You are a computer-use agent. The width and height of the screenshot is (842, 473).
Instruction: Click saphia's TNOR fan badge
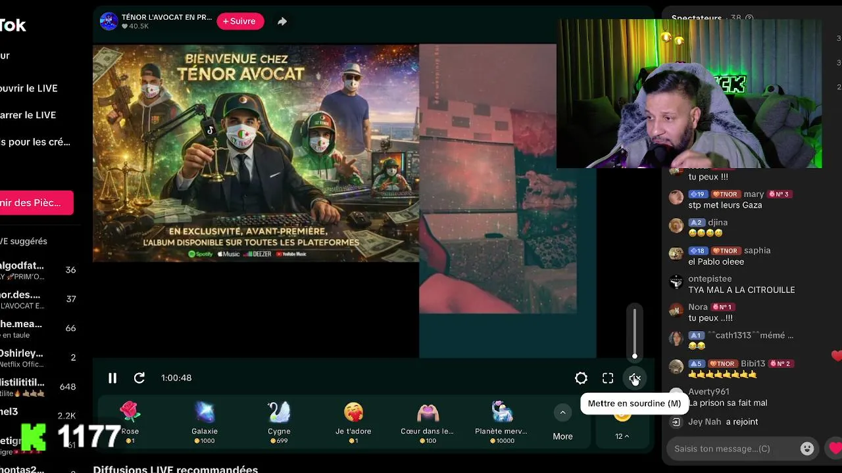(725, 251)
